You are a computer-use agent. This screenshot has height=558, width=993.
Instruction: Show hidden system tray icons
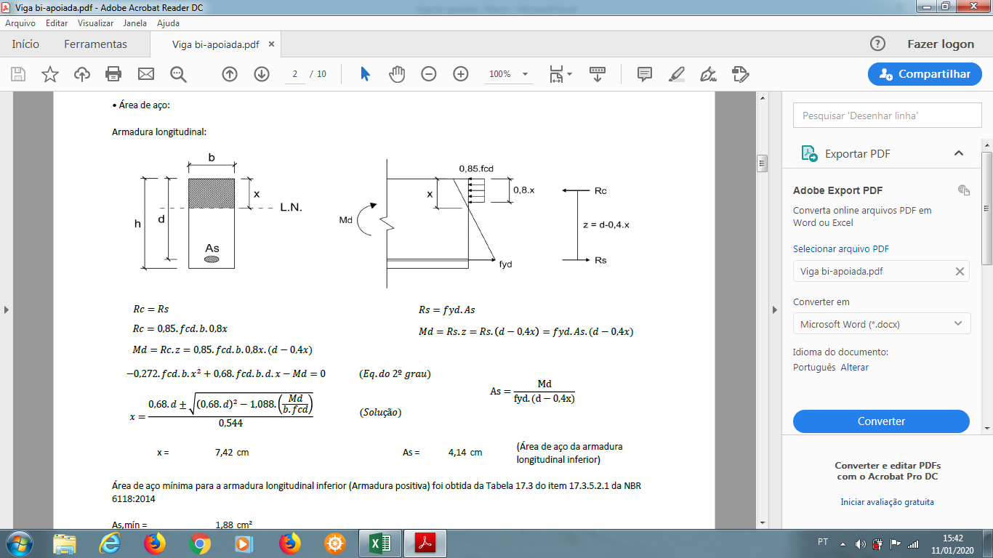click(843, 543)
